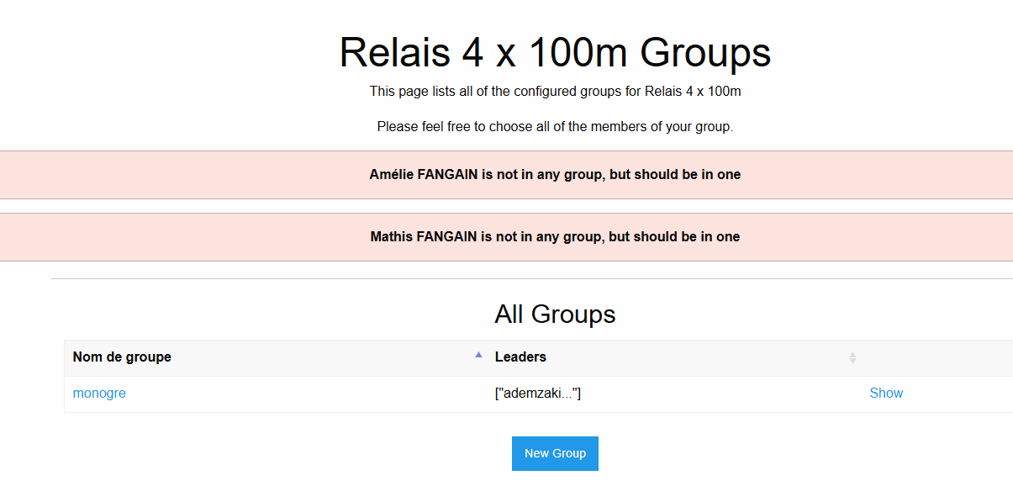
Task: Click the Amélie FANGAIN warning message
Action: coord(555,175)
